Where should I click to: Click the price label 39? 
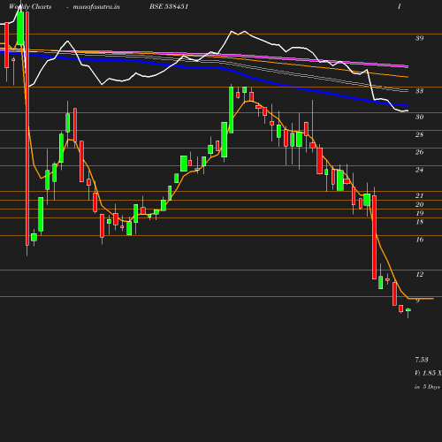pos(420,38)
